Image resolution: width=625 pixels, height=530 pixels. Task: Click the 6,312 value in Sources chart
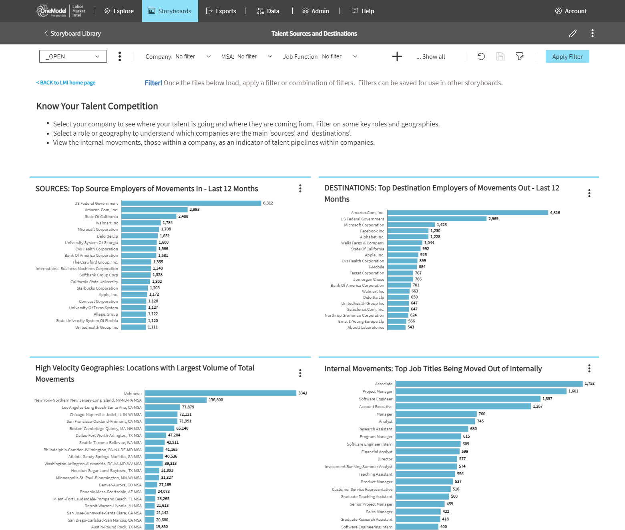[x=268, y=203]
